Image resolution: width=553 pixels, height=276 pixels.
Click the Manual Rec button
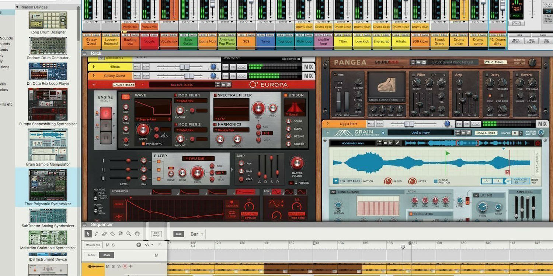point(93,245)
